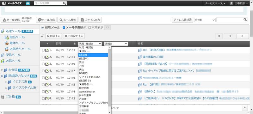
Task: Click the magnifier icon in mail search box
Action: point(65,3)
